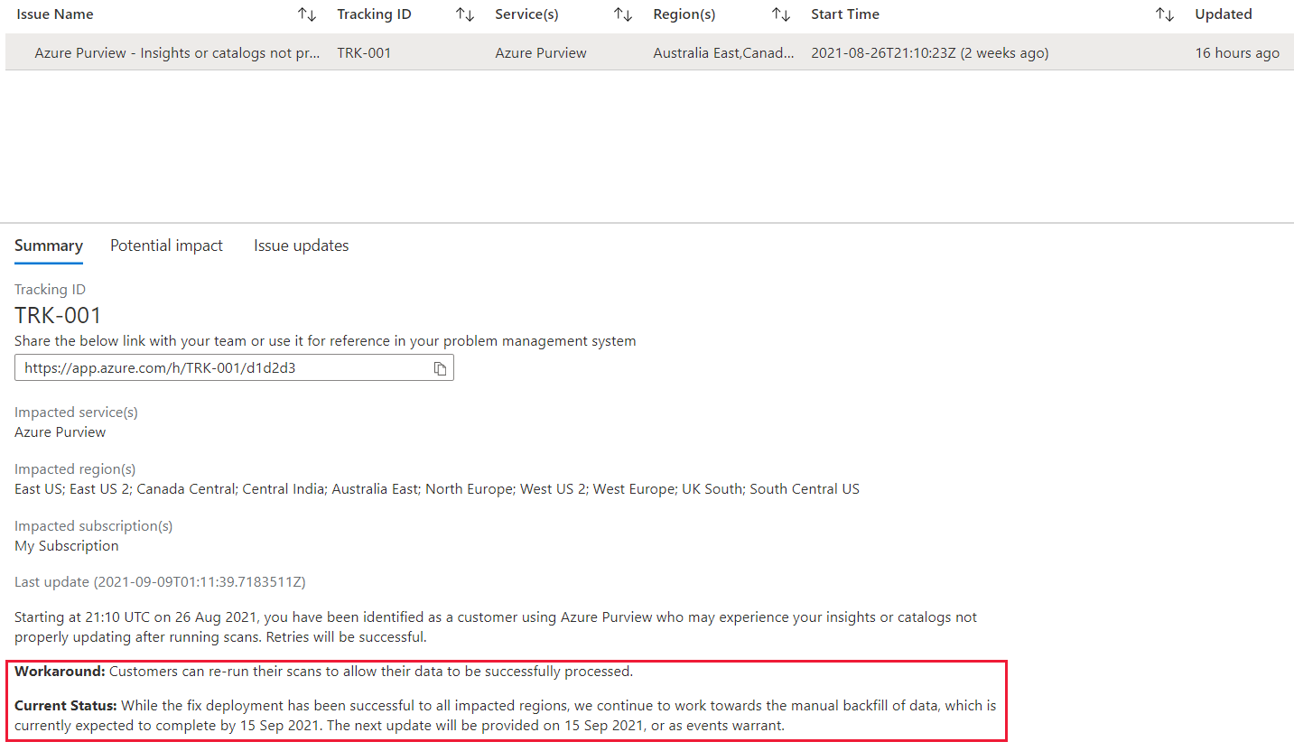Click the 'Share the below link' instruction text
This screenshot has height=751, width=1294.
(325, 341)
